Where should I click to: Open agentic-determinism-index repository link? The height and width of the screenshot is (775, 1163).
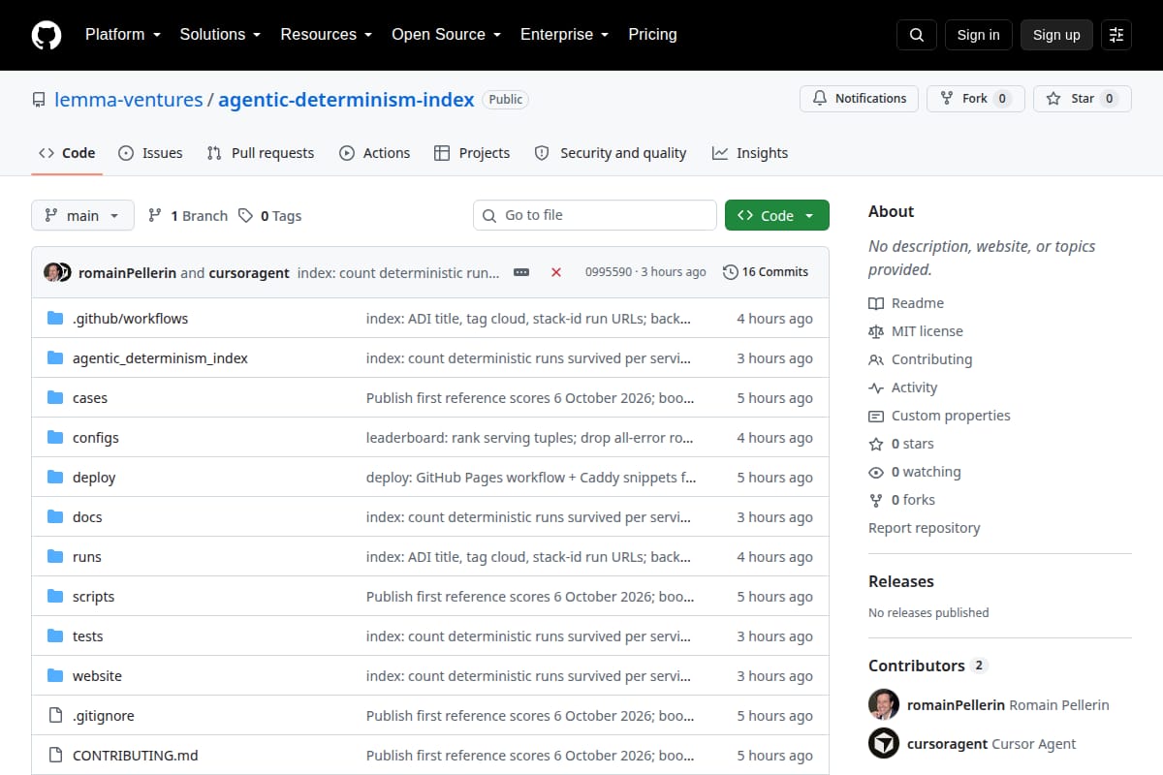click(x=346, y=100)
